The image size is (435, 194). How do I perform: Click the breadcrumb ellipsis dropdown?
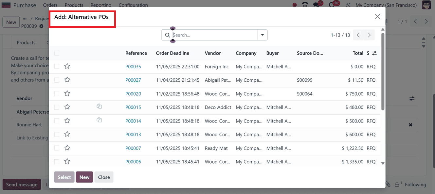click(x=25, y=18)
